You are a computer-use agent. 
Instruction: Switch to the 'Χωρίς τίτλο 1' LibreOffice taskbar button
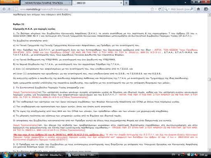pyautogui.click(x=82, y=155)
